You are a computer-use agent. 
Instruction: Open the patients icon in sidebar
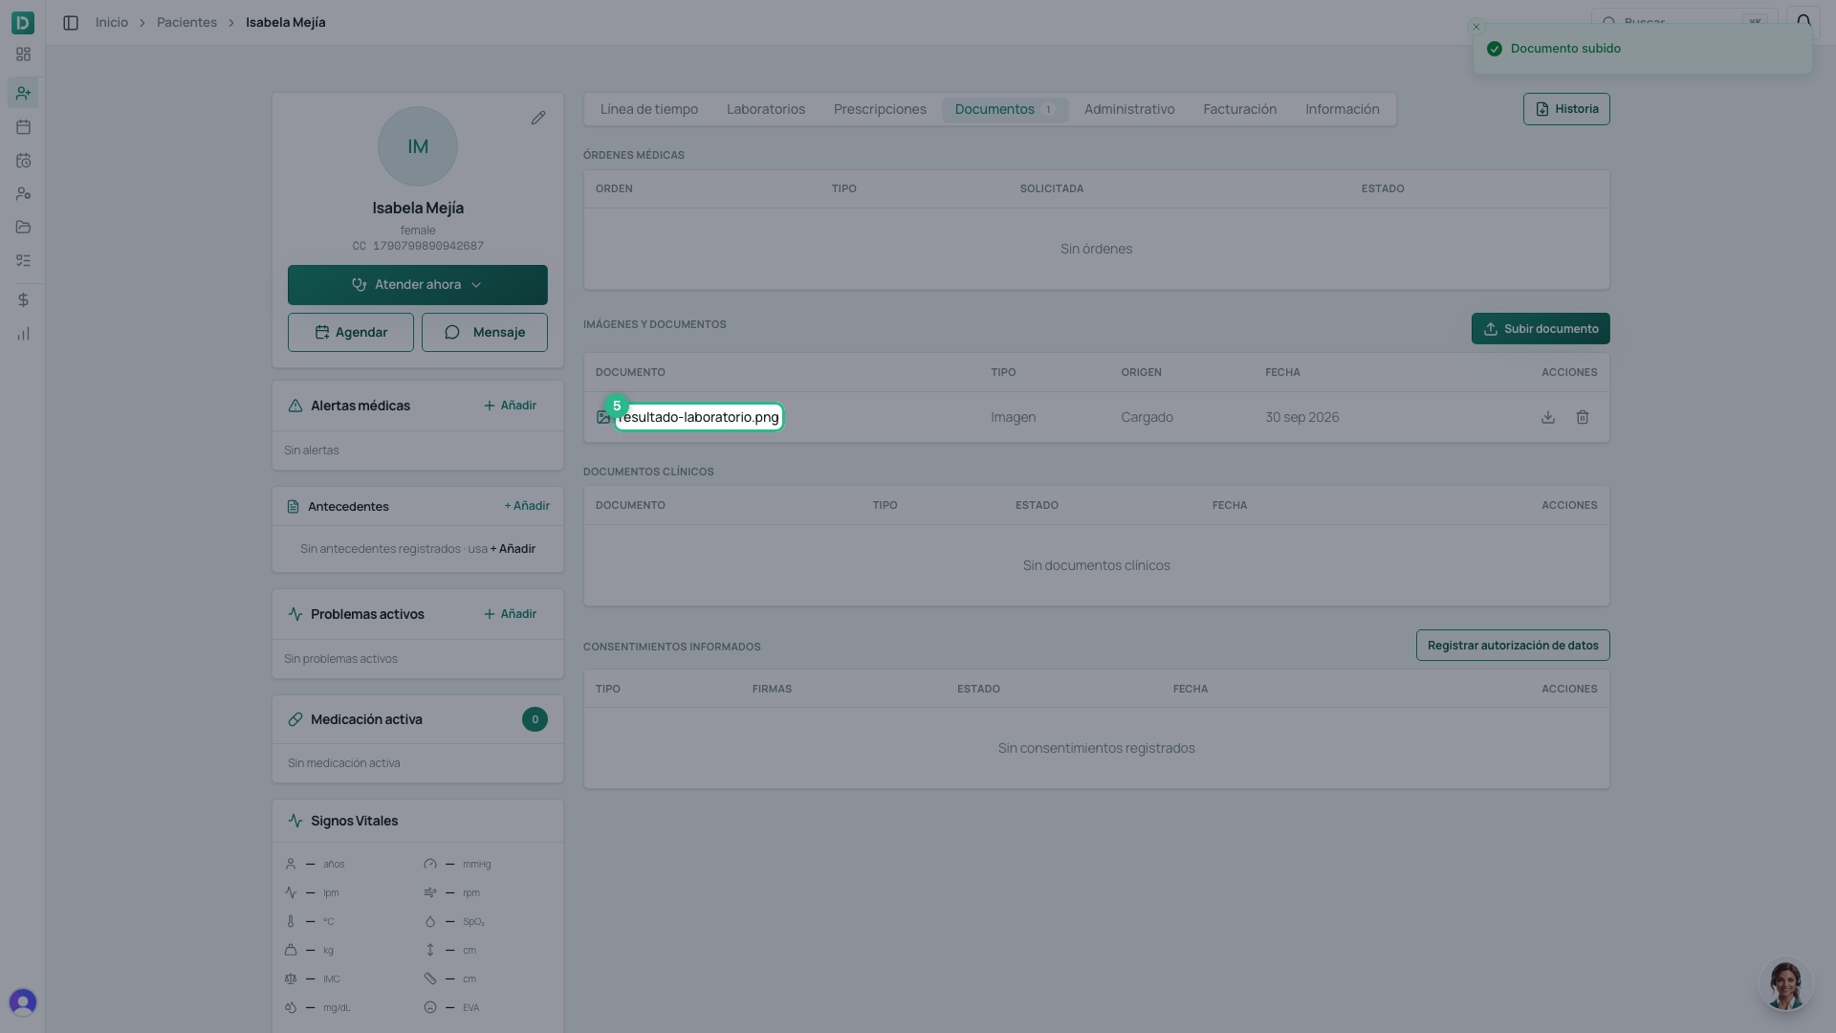click(23, 93)
